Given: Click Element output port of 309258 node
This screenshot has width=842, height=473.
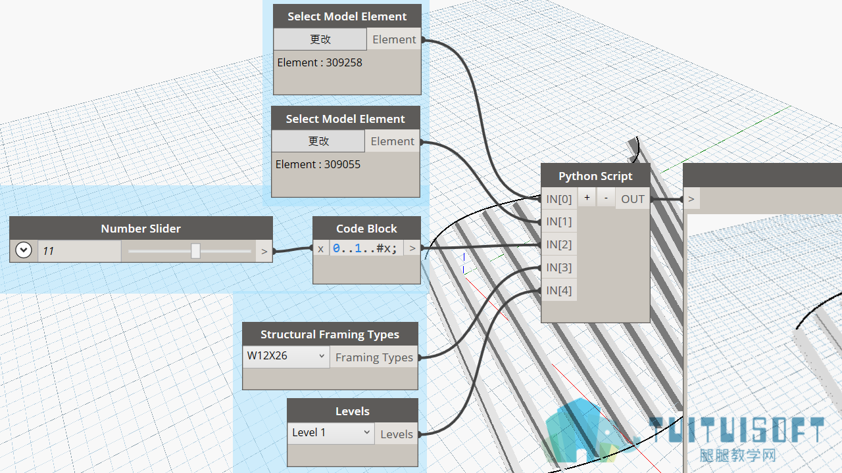Looking at the screenshot, I should point(394,39).
